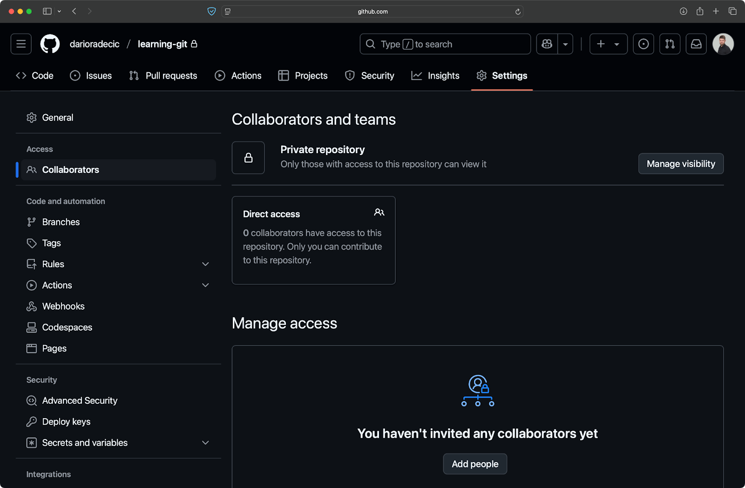Click the Safari sidebar toggle icon
The width and height of the screenshot is (745, 488).
pos(47,11)
